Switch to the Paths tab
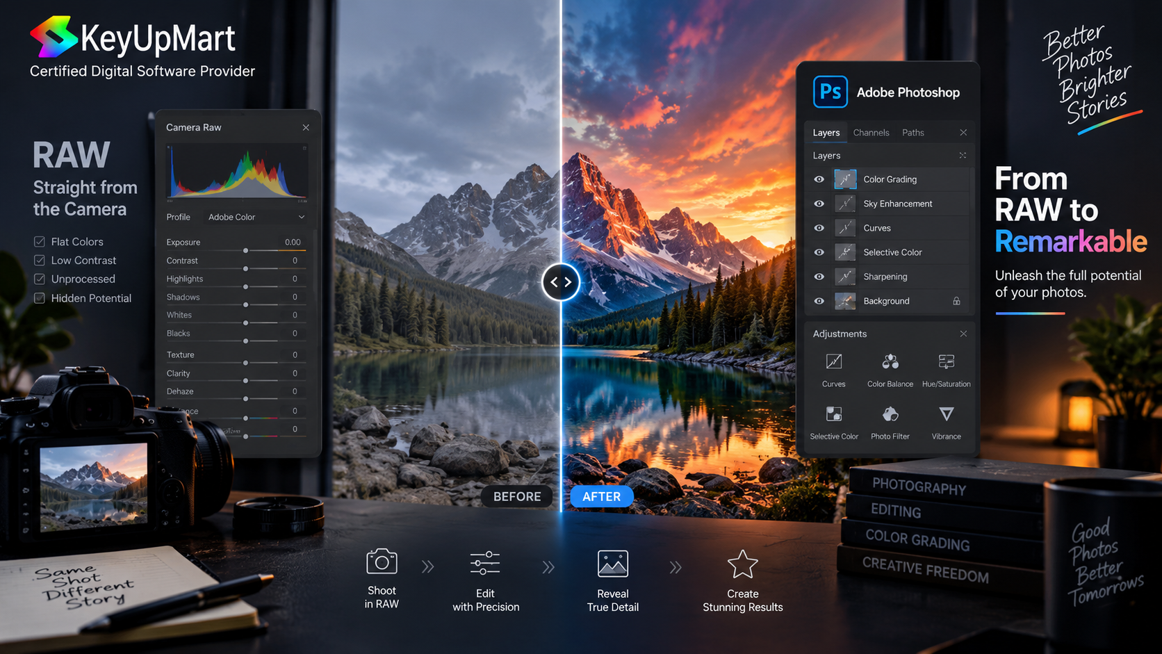The image size is (1162, 654). point(913,132)
